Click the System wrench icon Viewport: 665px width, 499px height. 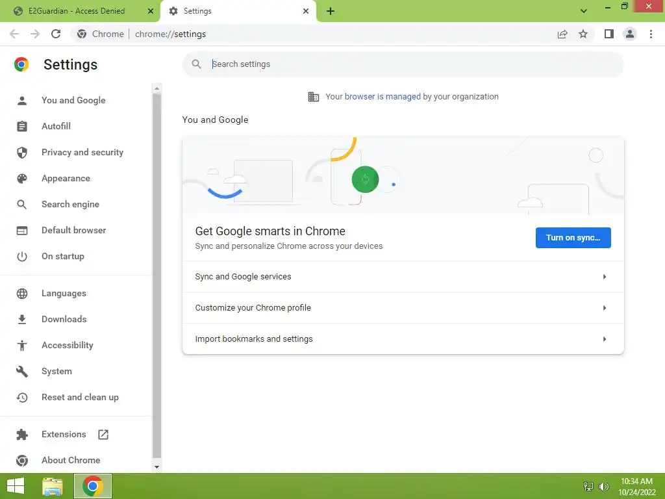tap(22, 371)
